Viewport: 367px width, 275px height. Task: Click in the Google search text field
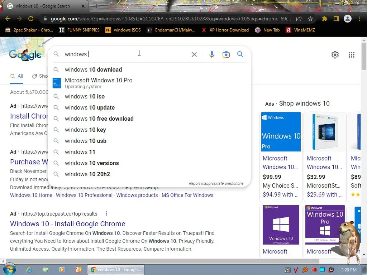coord(127,54)
